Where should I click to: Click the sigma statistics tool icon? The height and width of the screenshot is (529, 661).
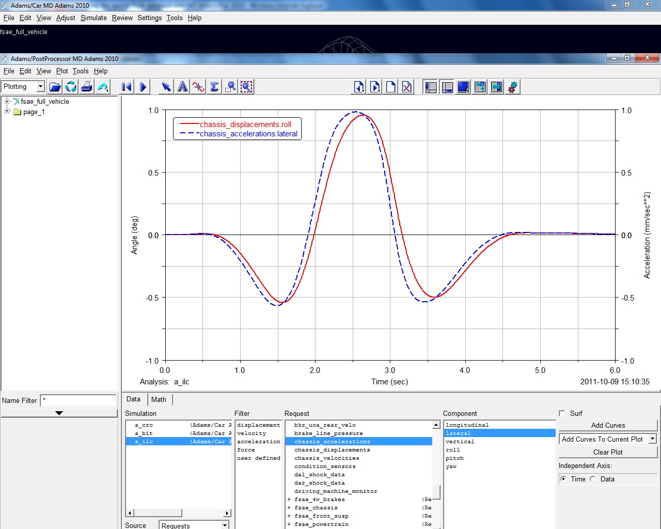click(x=214, y=87)
